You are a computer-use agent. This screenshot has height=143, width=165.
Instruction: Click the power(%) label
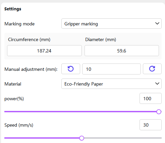point(14,99)
